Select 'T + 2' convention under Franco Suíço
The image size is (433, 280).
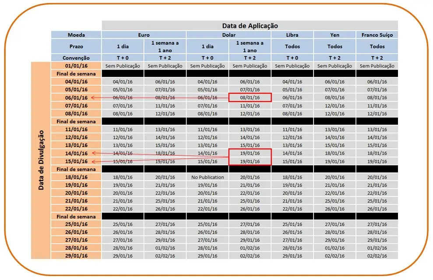[x=377, y=58]
